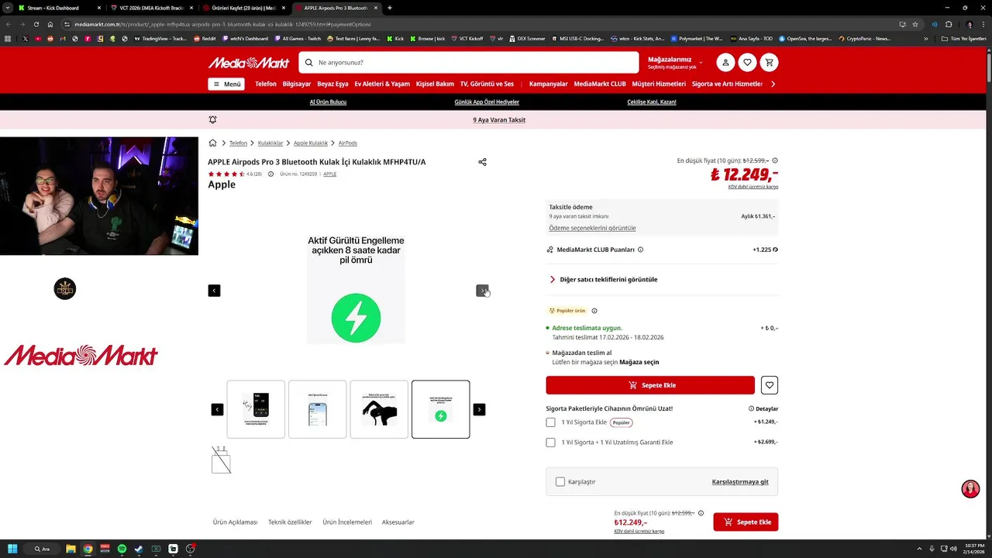Click 'Mağaza seçin' link
This screenshot has height=558, width=992.
(639, 362)
